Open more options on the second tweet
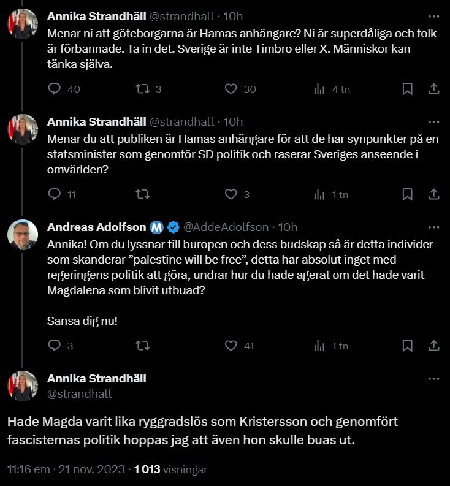The image size is (450, 486). click(433, 121)
